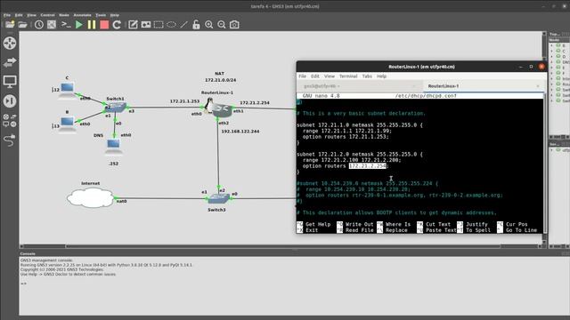Select the draw ellipse tool
Image resolution: width=570 pixels, height=320 pixels.
coord(171,24)
